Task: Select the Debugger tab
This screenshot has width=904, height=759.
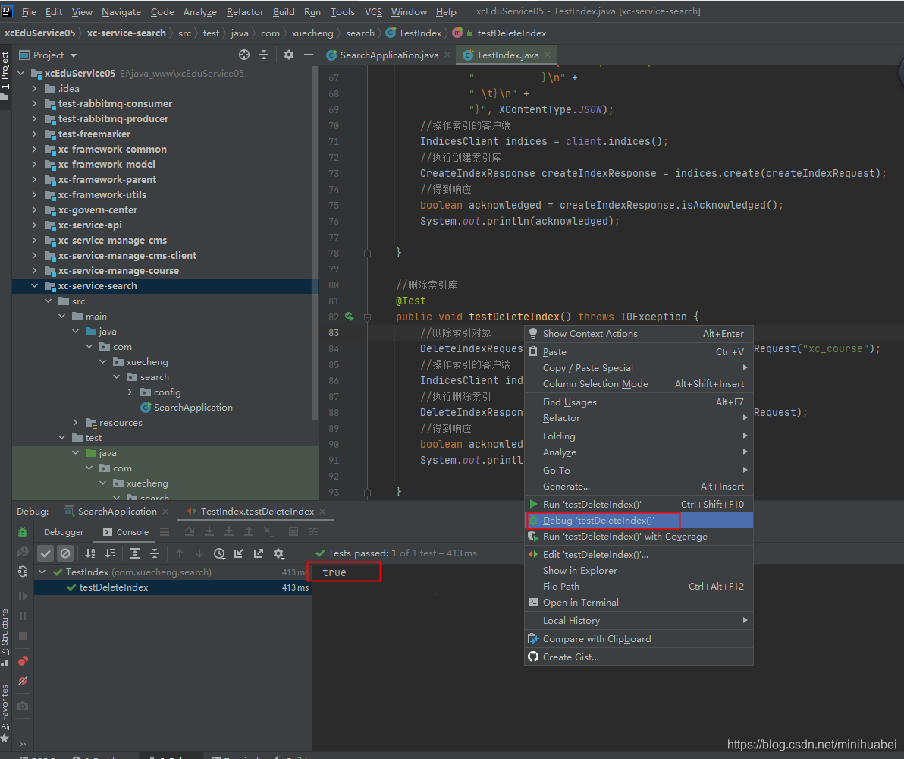Action: coord(64,532)
